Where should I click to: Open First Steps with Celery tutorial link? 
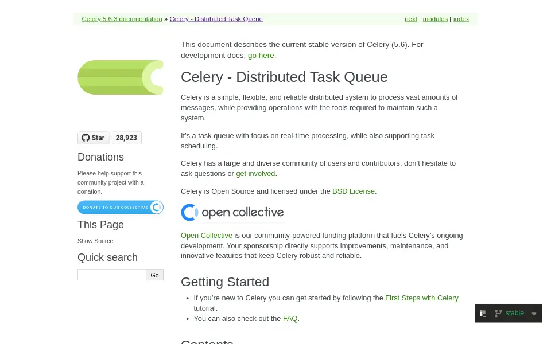422,298
